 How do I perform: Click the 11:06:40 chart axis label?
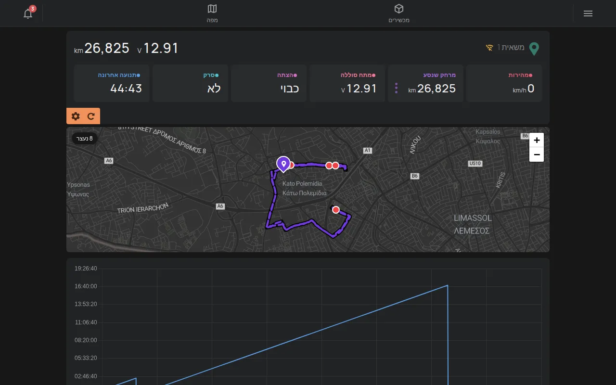86,322
